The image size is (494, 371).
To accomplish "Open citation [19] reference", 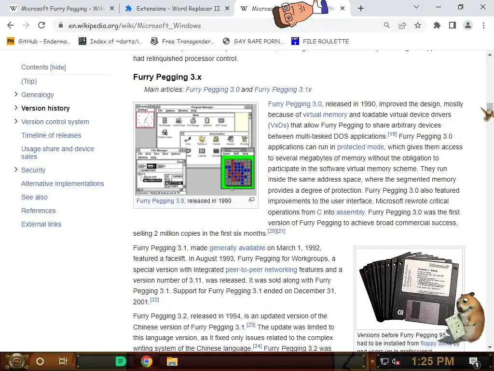I will [392, 134].
